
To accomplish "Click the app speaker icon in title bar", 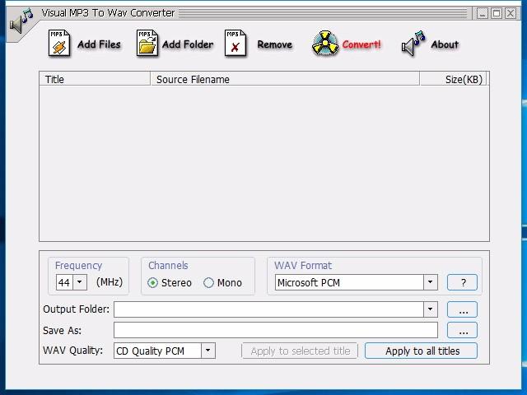I will 21,21.
